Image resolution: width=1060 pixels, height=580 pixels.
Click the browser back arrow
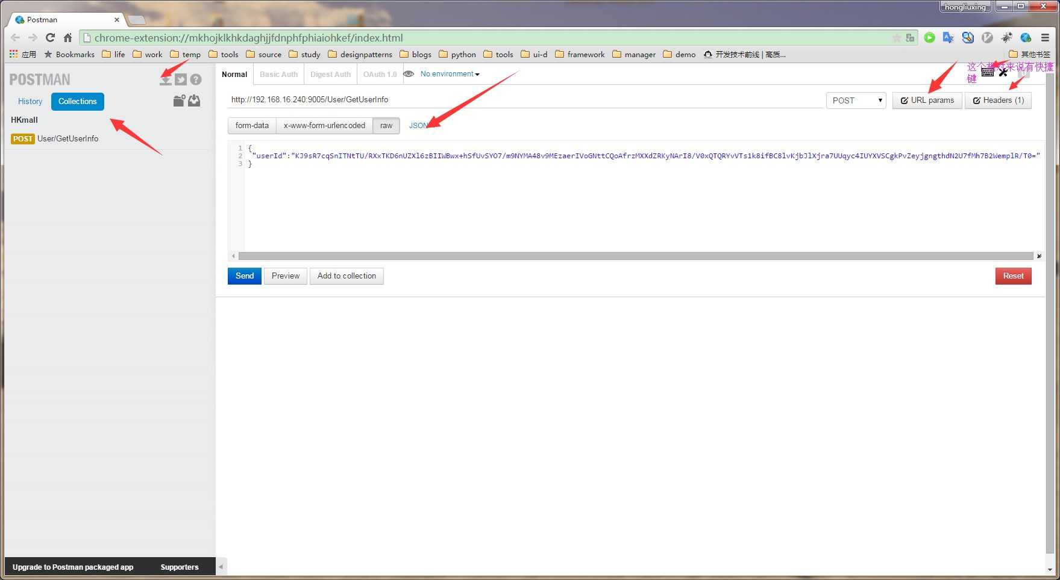16,37
